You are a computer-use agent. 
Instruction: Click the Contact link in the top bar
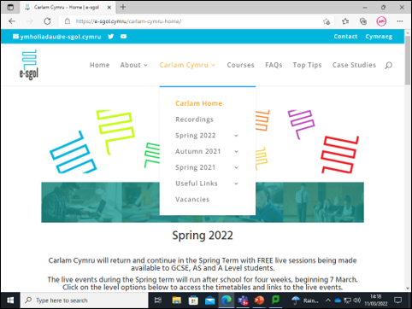click(x=345, y=37)
